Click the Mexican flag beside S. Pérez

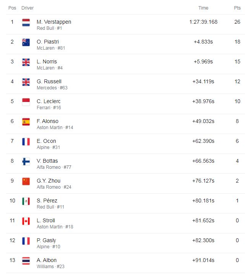(x=26, y=201)
